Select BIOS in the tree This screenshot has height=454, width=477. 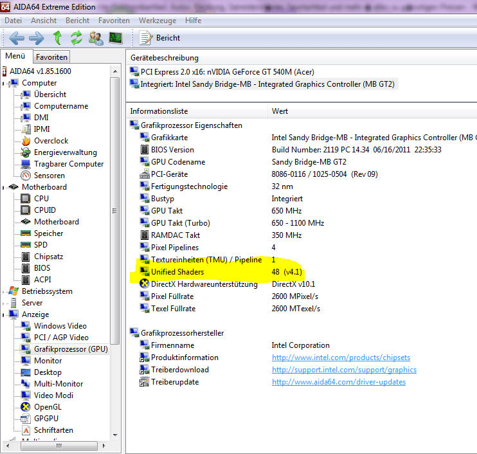click(42, 268)
